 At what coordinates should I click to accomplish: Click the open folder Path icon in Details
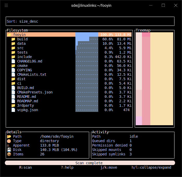(x=9, y=136)
